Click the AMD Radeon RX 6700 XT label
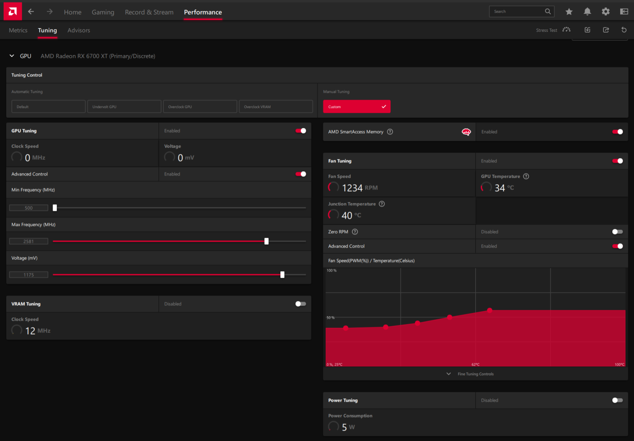Viewport: 634px width, 441px height. [98, 56]
